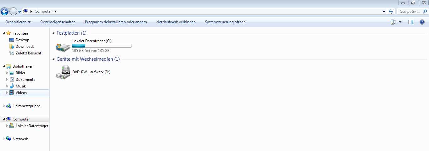The width and height of the screenshot is (429, 151).
Task: Click Systemeigenschaften in the toolbar
Action: pyautogui.click(x=58, y=22)
